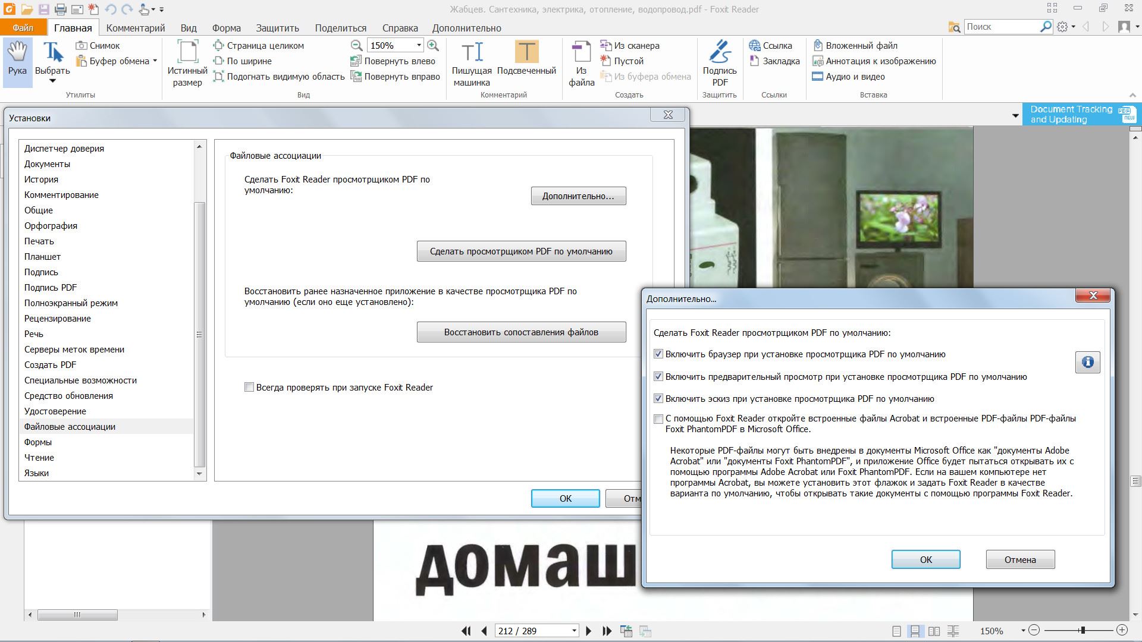Image resolution: width=1142 pixels, height=642 pixels.
Task: Click Отмена in the Дополнительно dialog
Action: point(1020,559)
